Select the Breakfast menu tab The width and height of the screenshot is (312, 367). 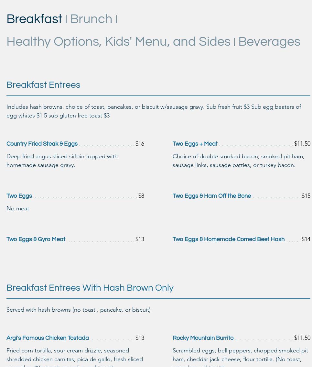34,19
